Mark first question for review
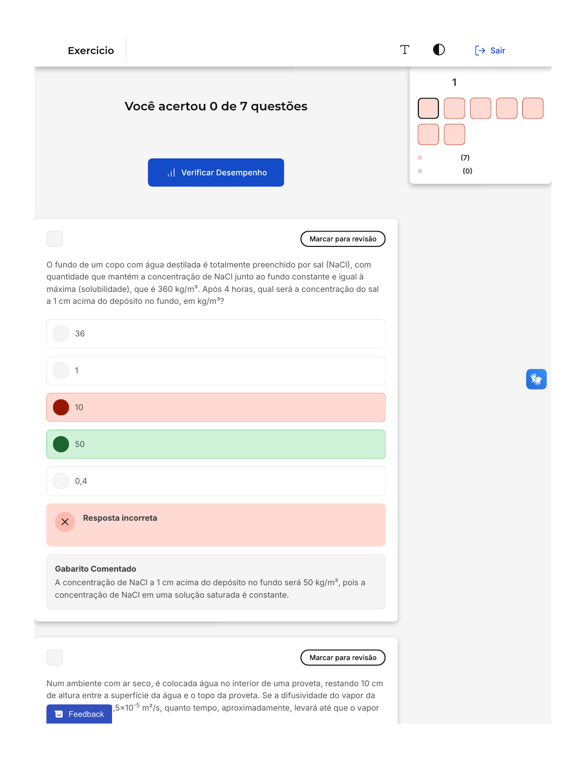Image resolution: width=586 pixels, height=758 pixels. click(x=343, y=239)
